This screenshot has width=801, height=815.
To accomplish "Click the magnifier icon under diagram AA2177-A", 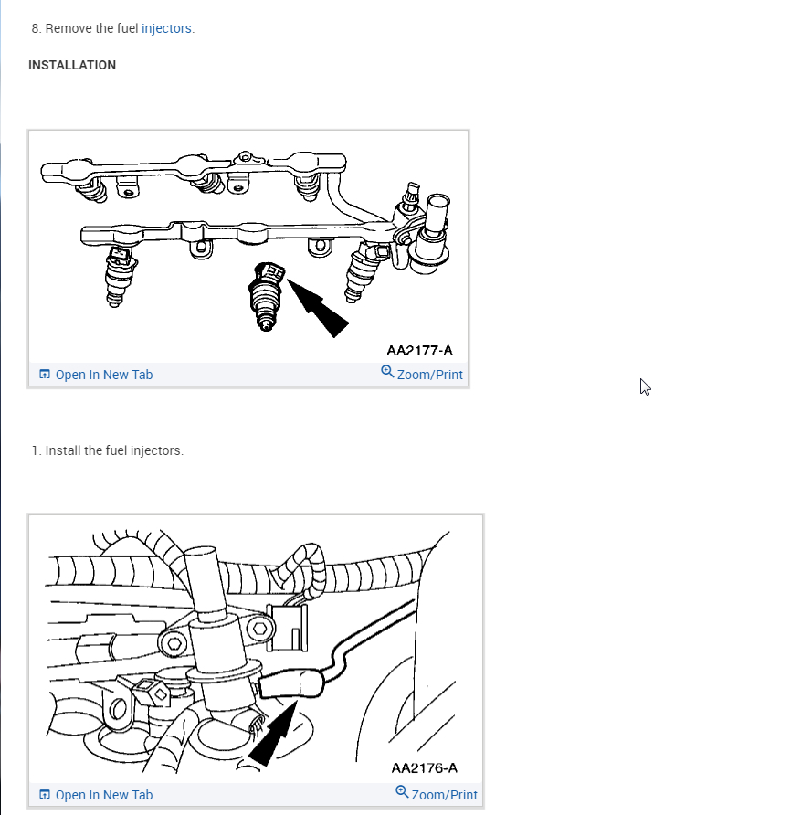I will (387, 372).
